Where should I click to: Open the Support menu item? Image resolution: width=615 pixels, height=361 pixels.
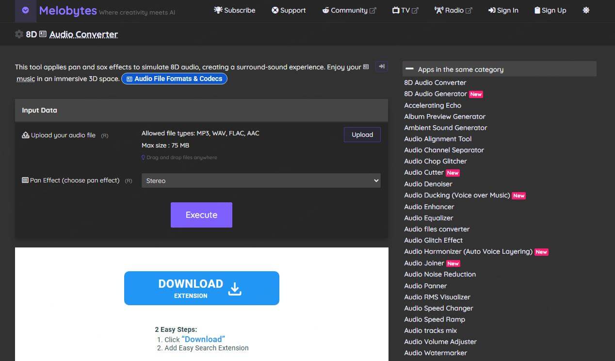(289, 10)
